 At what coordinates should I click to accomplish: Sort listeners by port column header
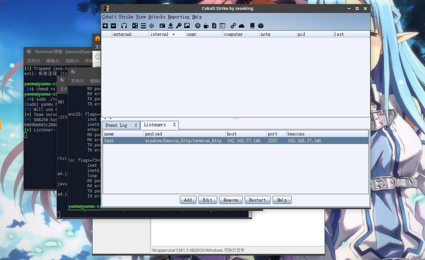coord(276,134)
